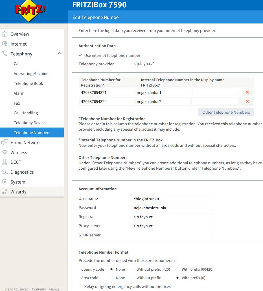The image size is (263, 291).
Task: Click the Telephone Number Format heading
Action: 103,252
